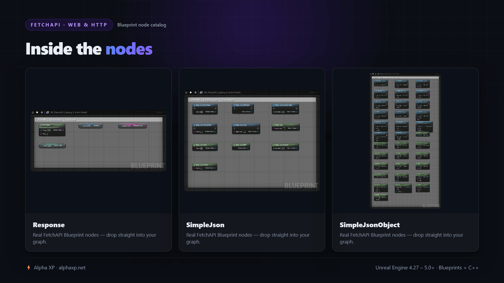Open the SimpleJsonObject blueprint graph thumbnail

tap(405, 140)
